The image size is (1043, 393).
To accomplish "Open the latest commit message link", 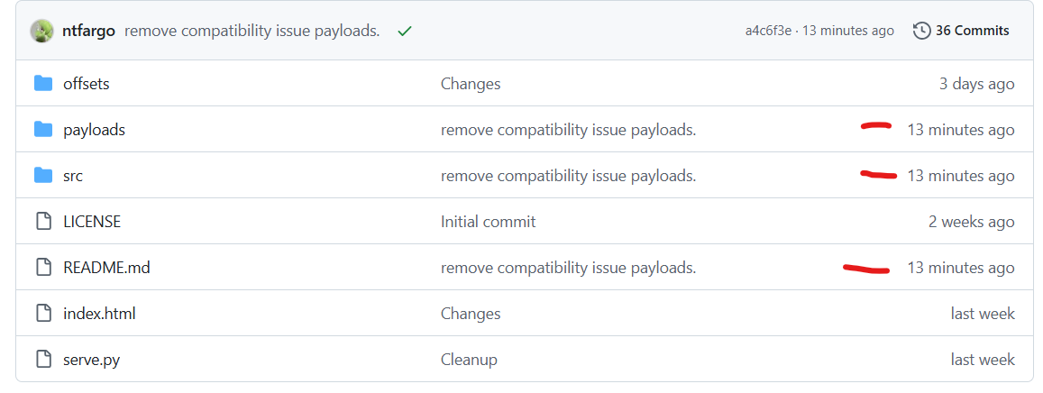I will click(252, 32).
